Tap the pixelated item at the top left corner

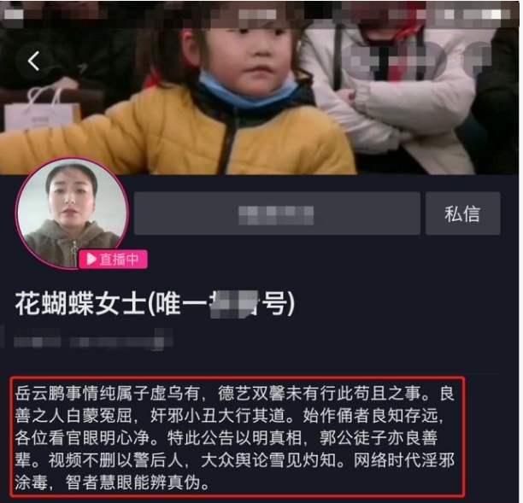tap(14, 14)
